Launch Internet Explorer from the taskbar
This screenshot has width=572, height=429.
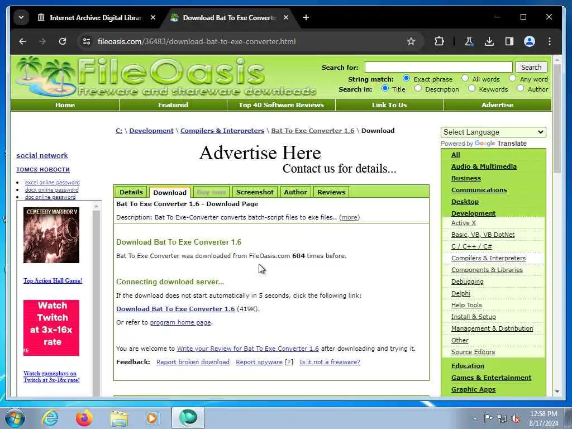point(50,418)
